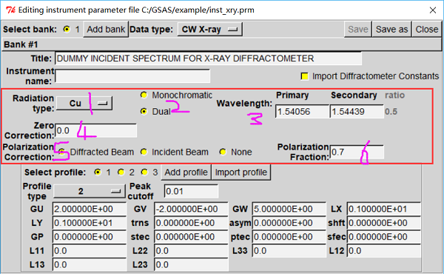Click the Import profile button
The width and height of the screenshot is (444, 274).
coord(241,173)
